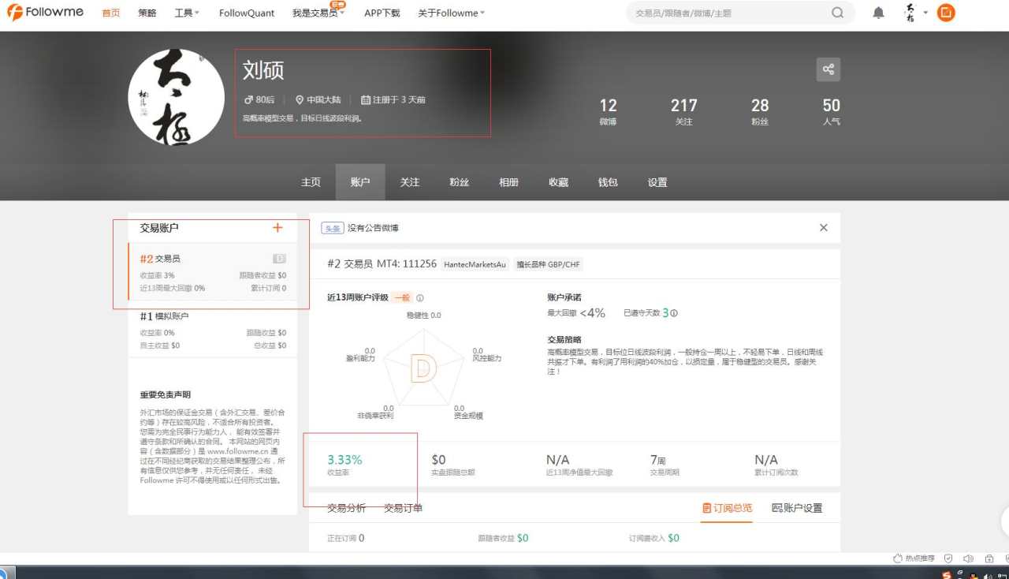Open the small user avatar menu in header
The image size is (1009, 579).
[916, 13]
